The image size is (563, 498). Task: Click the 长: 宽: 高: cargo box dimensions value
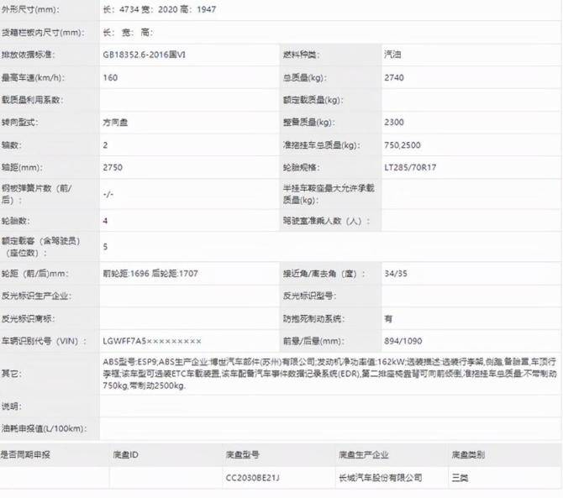[128, 33]
